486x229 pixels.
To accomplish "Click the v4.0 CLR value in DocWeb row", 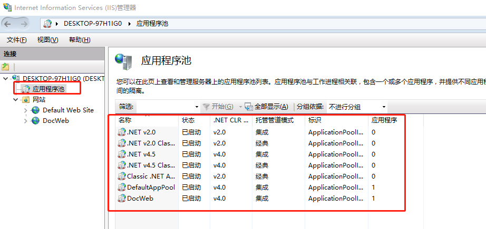I will tap(219, 199).
